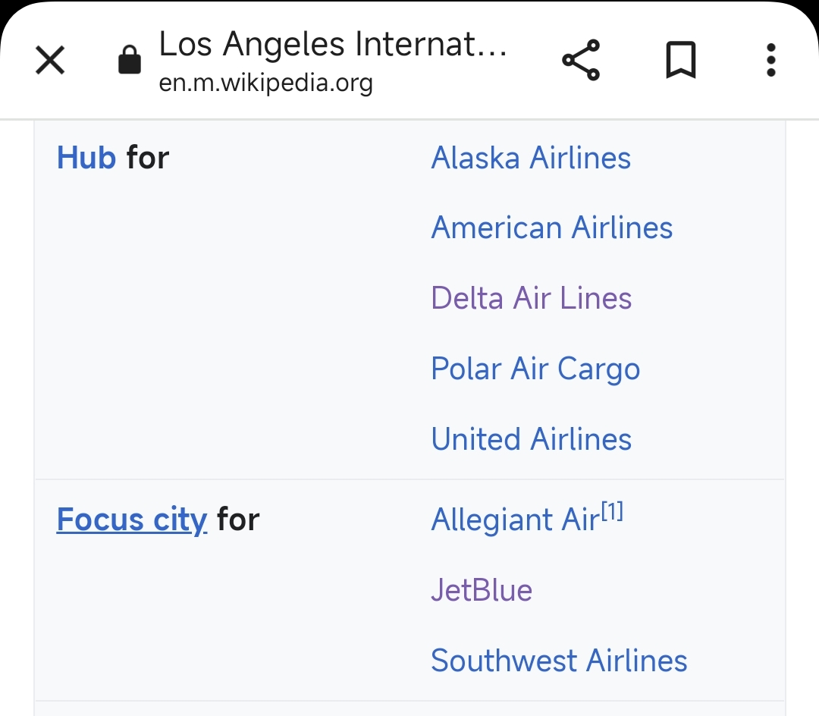The height and width of the screenshot is (716, 819).
Task: Close the in-app browser tab
Action: tap(50, 61)
